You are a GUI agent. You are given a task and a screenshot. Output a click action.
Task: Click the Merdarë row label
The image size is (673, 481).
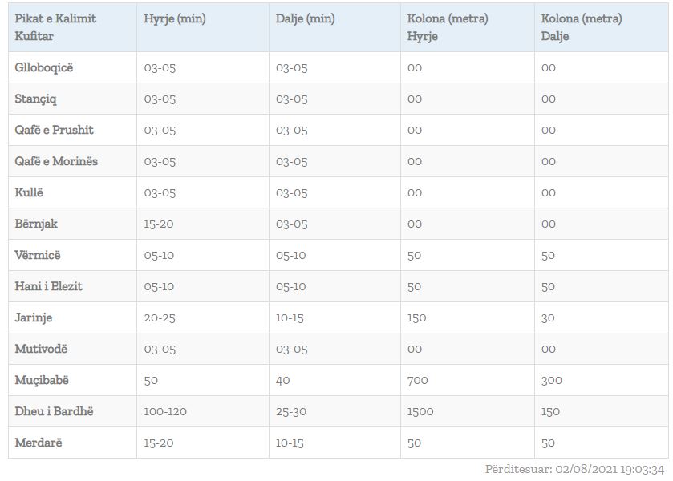(38, 443)
